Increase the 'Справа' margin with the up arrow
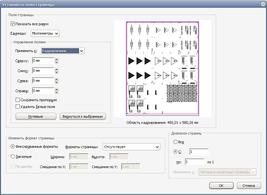Image resolution: width=267 pixels, height=195 pixels. [x=57, y=89]
